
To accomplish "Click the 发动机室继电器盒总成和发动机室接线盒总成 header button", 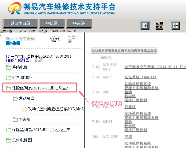I will click(124, 51).
